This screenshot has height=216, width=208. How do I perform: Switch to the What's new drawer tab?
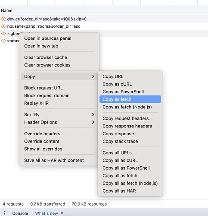coord(47,213)
